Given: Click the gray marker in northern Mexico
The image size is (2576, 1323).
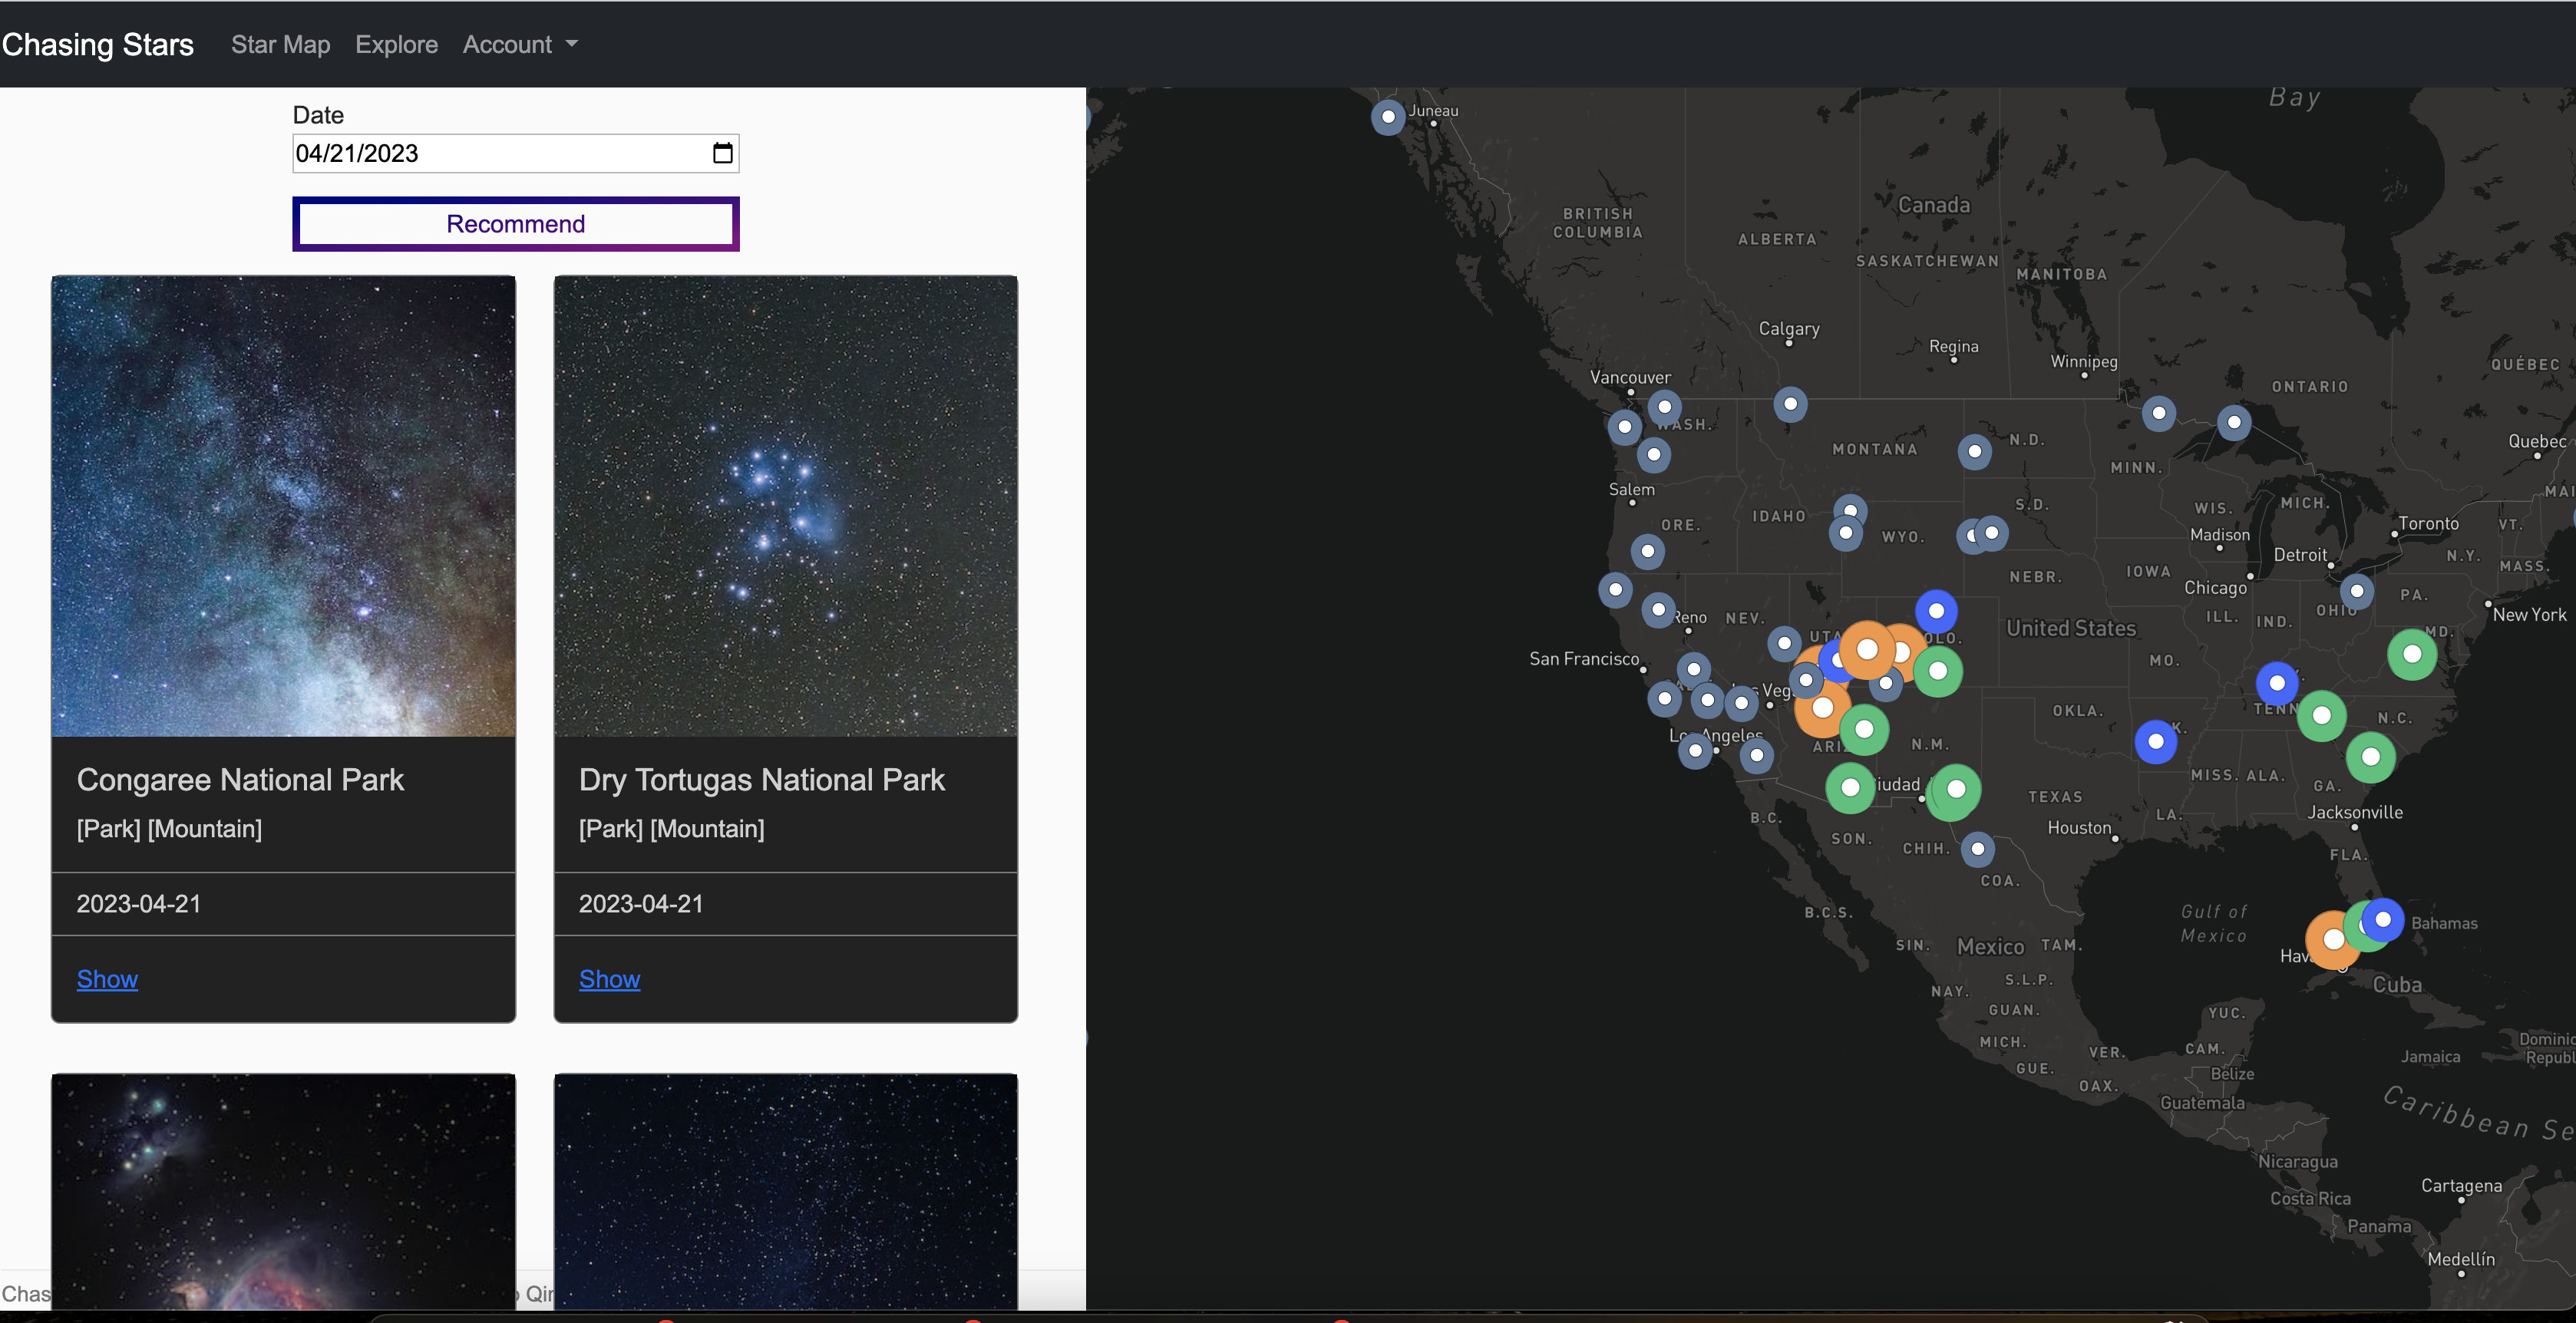Looking at the screenshot, I should [1977, 849].
